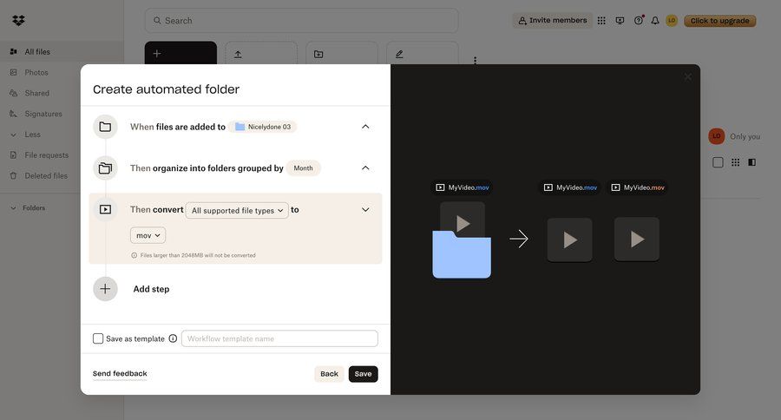Open the help question mark icon
The image size is (781, 420).
pyautogui.click(x=638, y=21)
